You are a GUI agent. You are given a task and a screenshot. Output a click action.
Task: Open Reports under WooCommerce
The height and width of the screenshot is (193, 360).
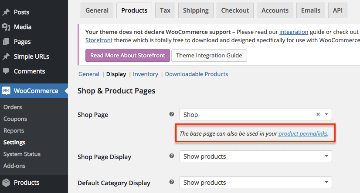pyautogui.click(x=14, y=130)
